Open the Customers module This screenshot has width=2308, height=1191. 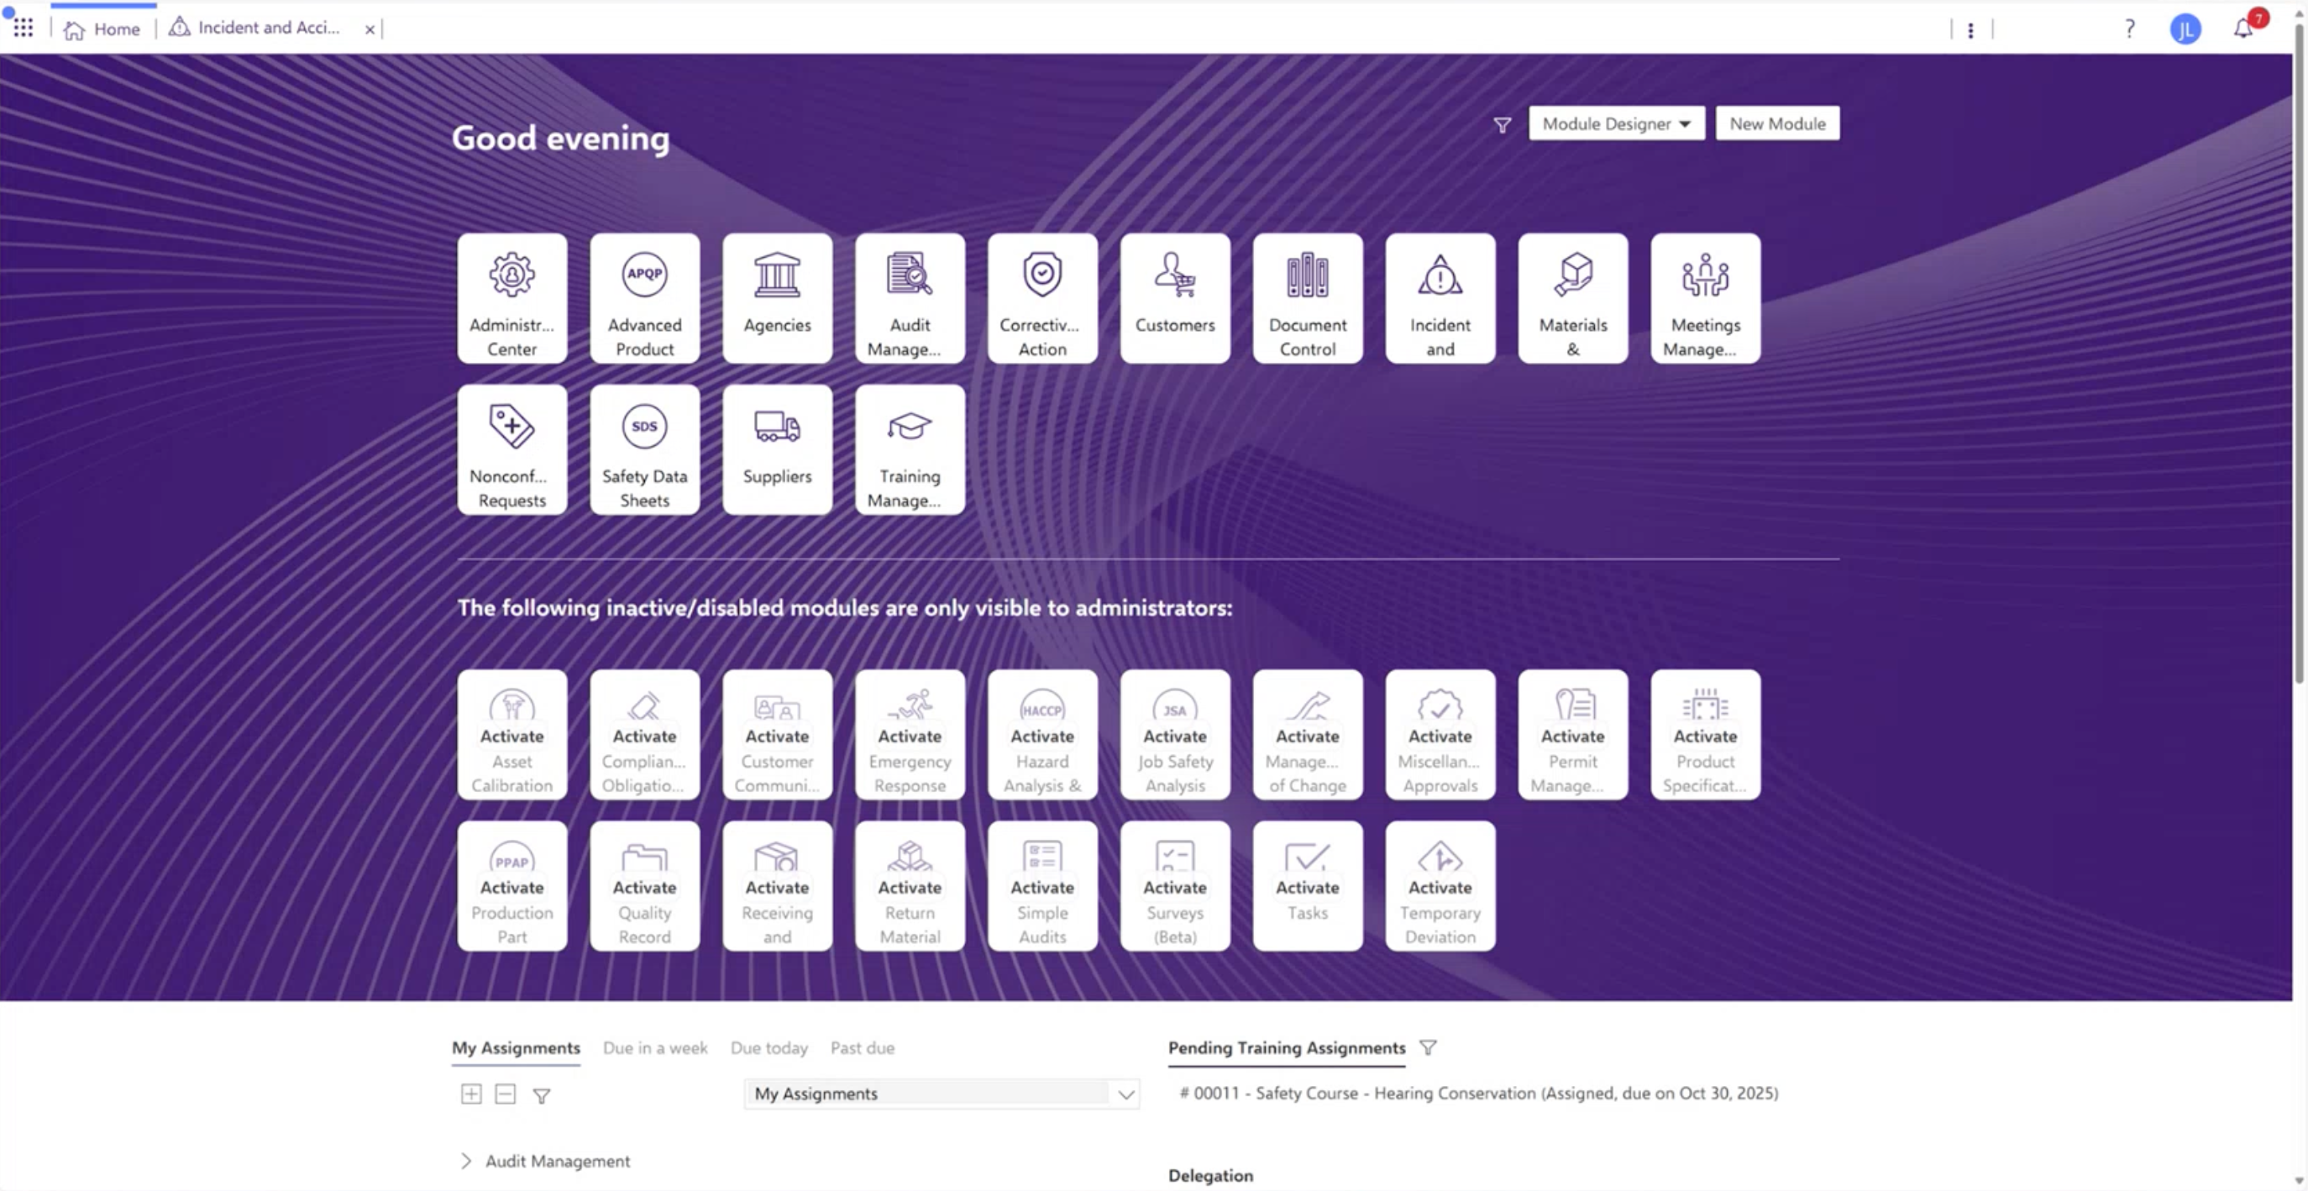pos(1175,298)
